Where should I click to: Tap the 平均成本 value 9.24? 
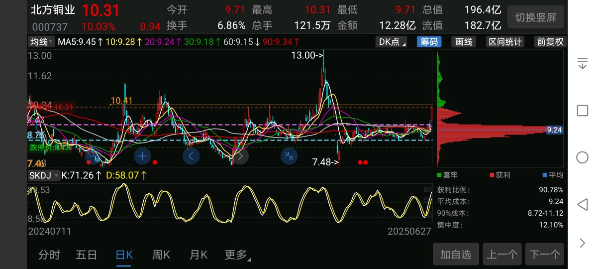(x=555, y=202)
